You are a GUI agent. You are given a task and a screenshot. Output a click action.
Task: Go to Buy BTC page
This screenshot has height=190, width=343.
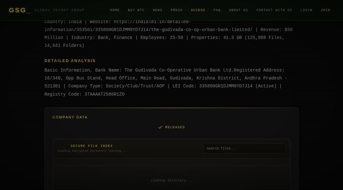tap(136, 10)
